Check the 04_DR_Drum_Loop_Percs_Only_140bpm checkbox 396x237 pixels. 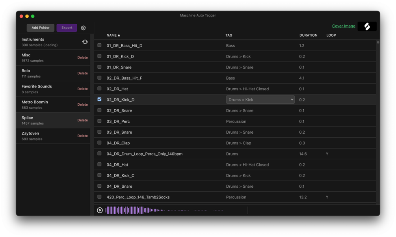coord(100,154)
